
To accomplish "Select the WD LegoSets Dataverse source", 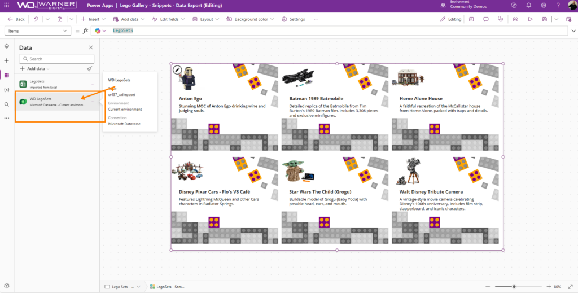I will [57, 102].
